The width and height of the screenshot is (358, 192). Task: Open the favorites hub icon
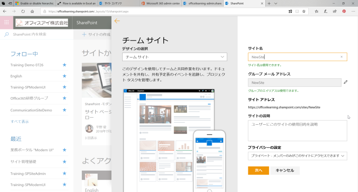316,12
